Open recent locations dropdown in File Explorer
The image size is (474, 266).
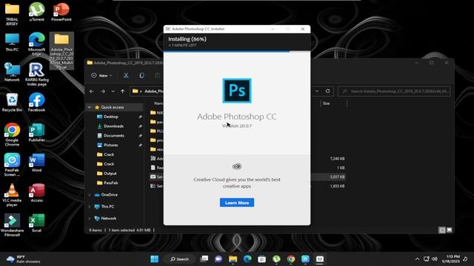[113, 91]
